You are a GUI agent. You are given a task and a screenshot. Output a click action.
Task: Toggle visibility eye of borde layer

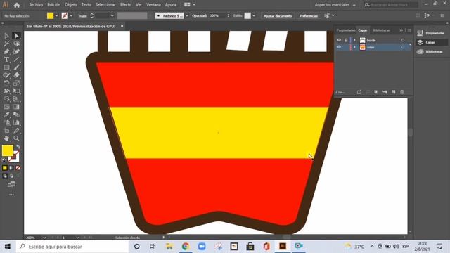tap(339, 41)
